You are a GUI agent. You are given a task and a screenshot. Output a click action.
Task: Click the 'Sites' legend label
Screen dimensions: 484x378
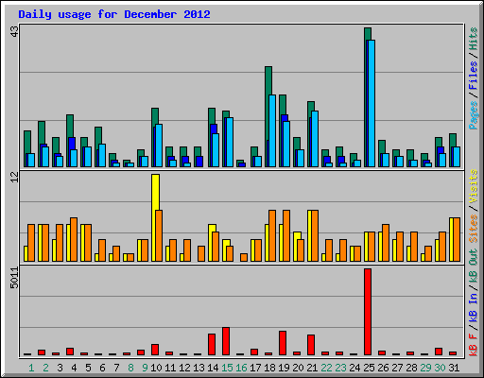(474, 229)
